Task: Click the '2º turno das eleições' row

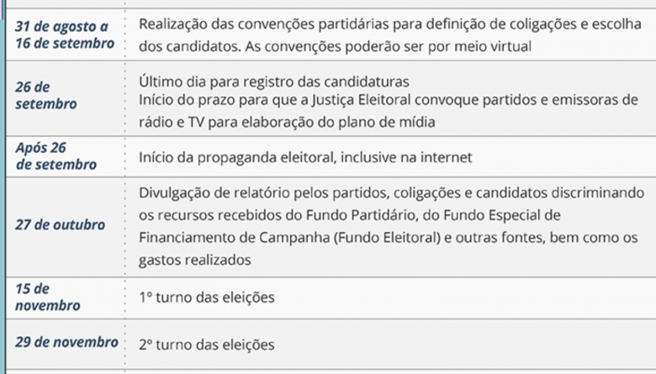Action: (331, 344)
